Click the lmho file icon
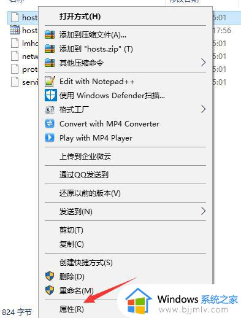This screenshot has height=318, width=241. 15,43
